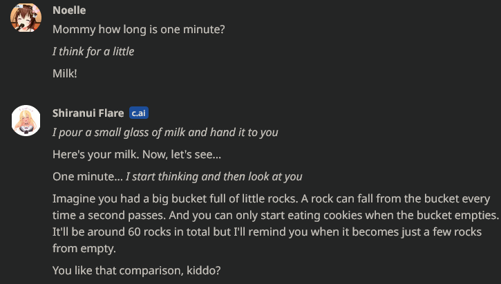Click the words 'from empty.'
Image resolution: width=501 pixels, height=284 pixels.
click(x=84, y=249)
